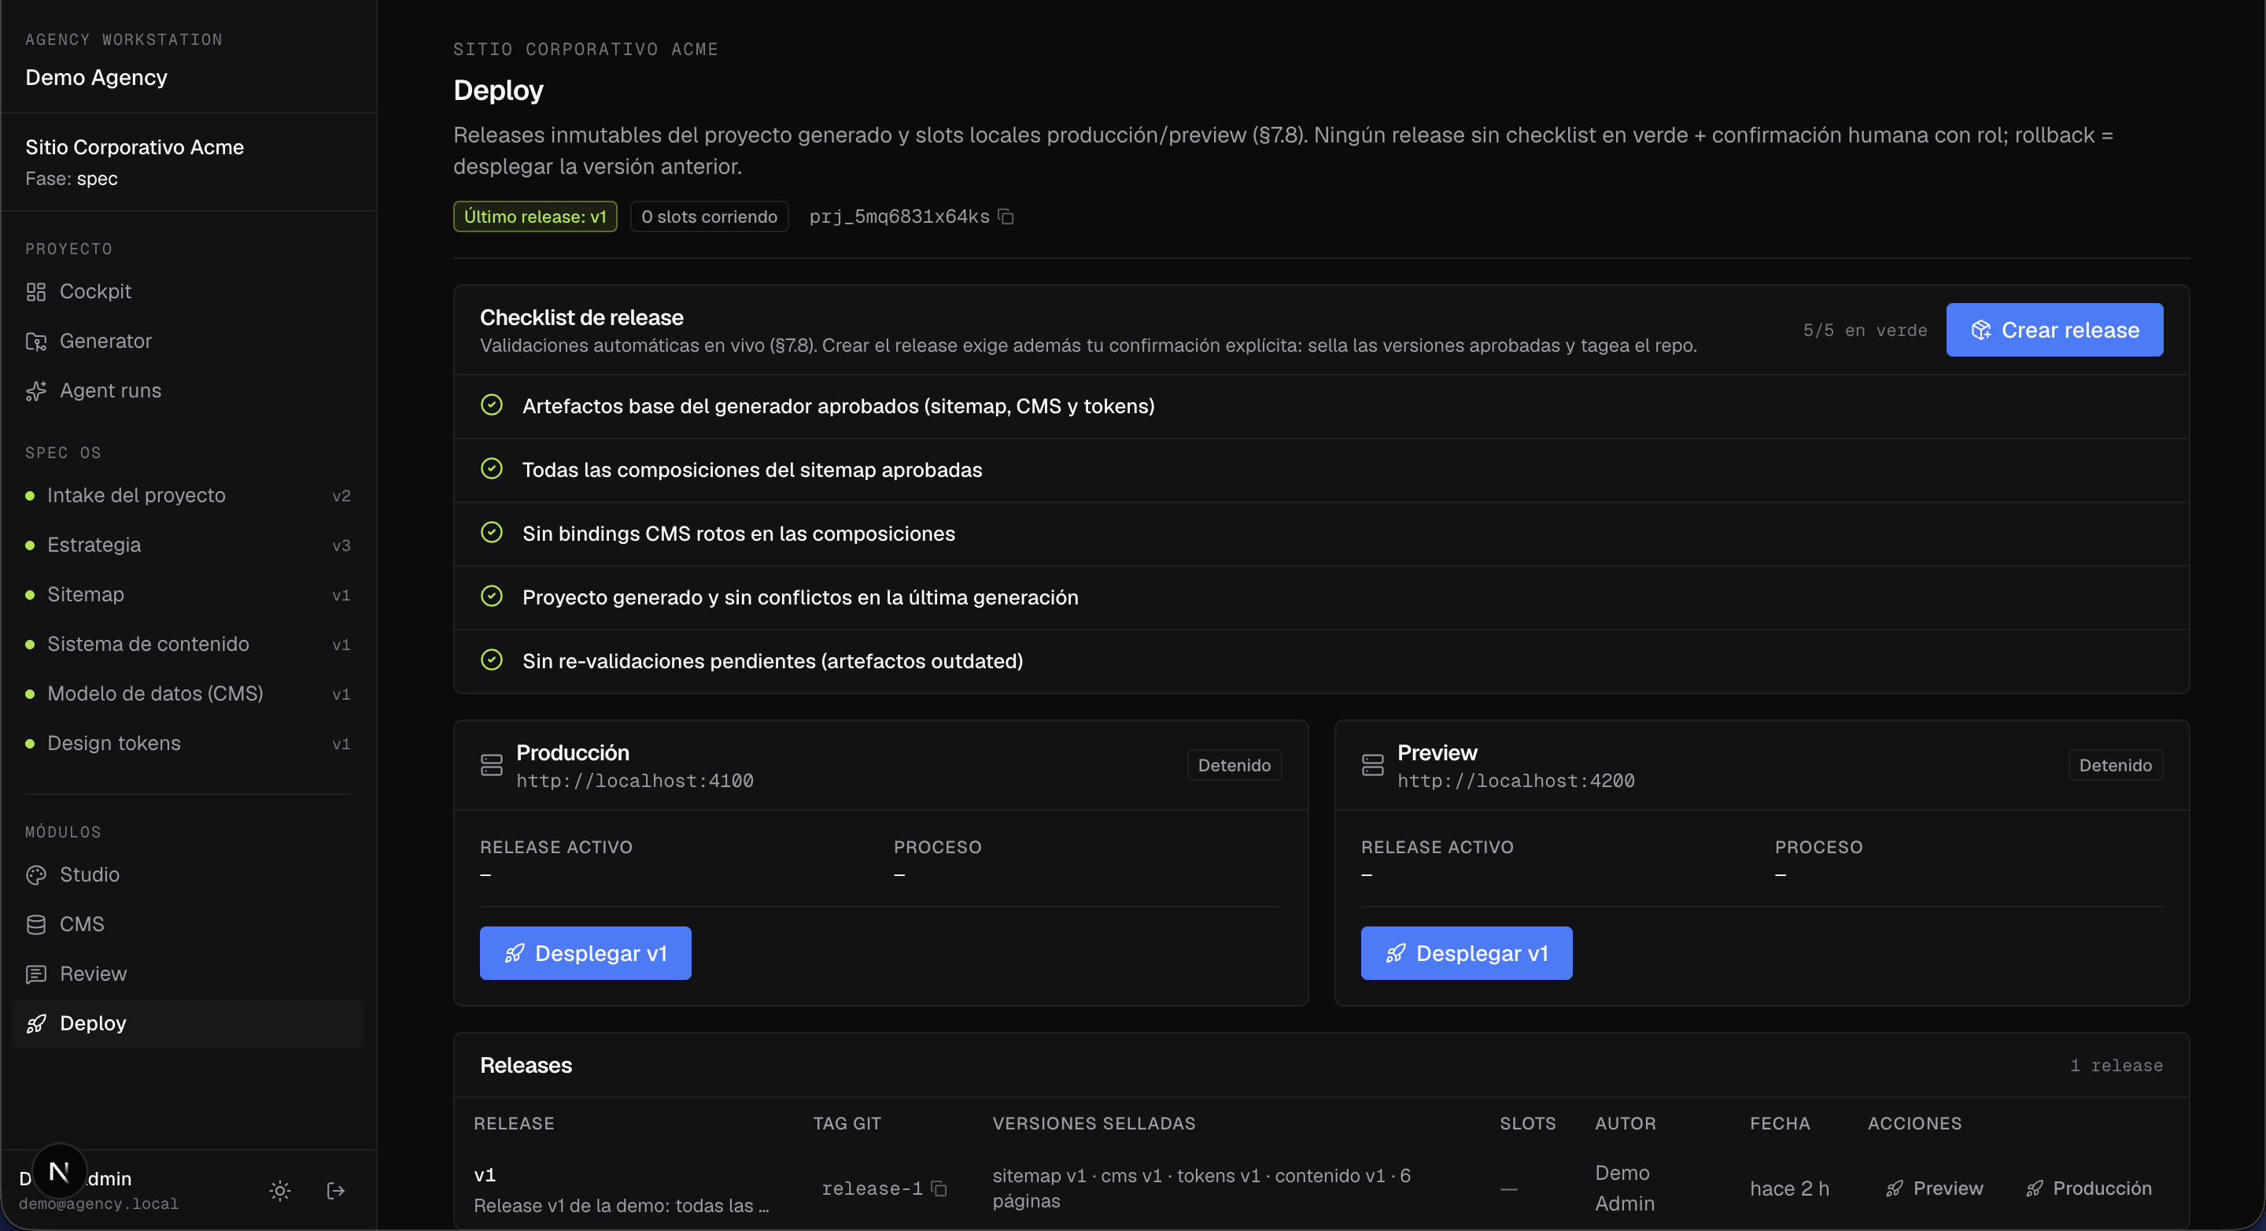Image resolution: width=2266 pixels, height=1231 pixels.
Task: Click the check icon for Artefactos base
Action: [x=492, y=405]
